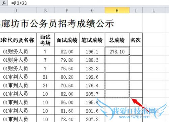Click the 职位代码及名称 header cell
The image size is (169, 122).
pos(18,40)
